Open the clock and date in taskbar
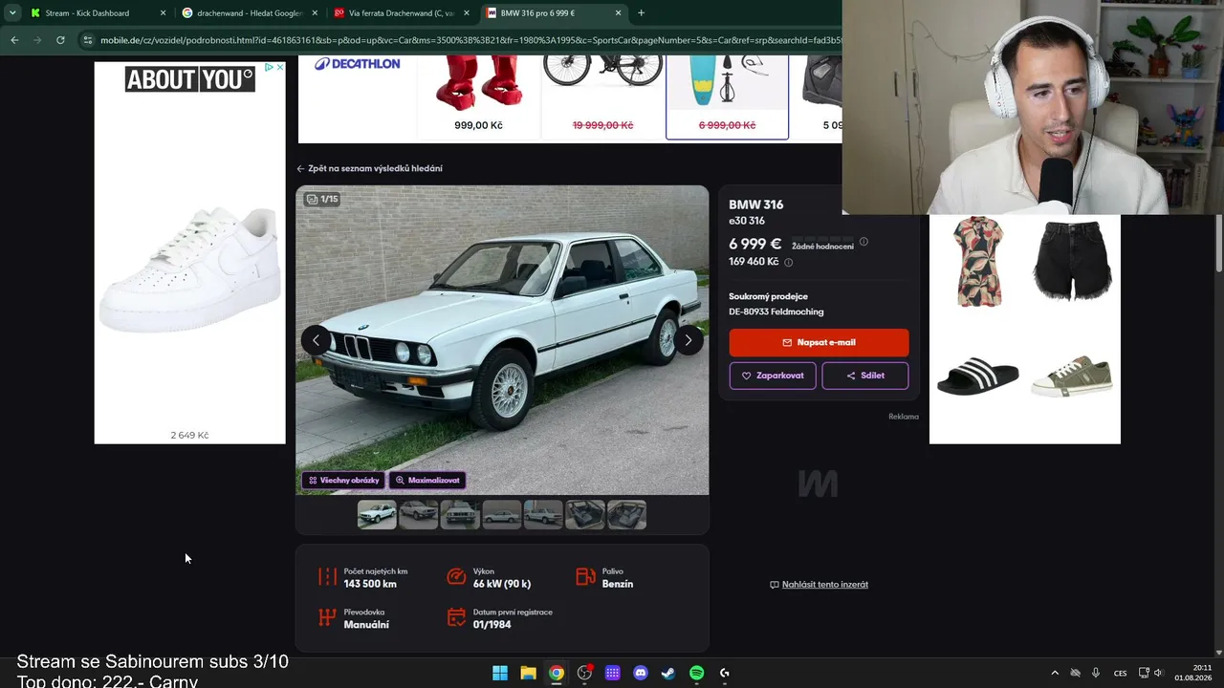 (x=1194, y=673)
